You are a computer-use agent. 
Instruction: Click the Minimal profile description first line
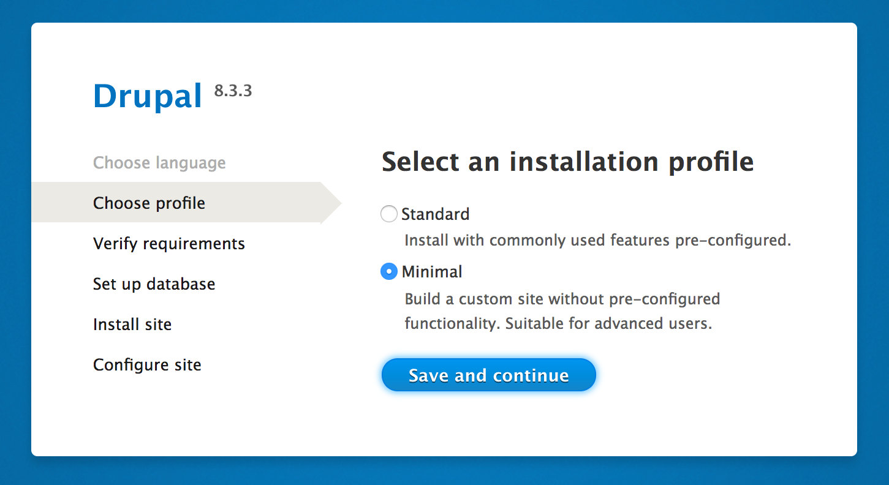coord(562,299)
